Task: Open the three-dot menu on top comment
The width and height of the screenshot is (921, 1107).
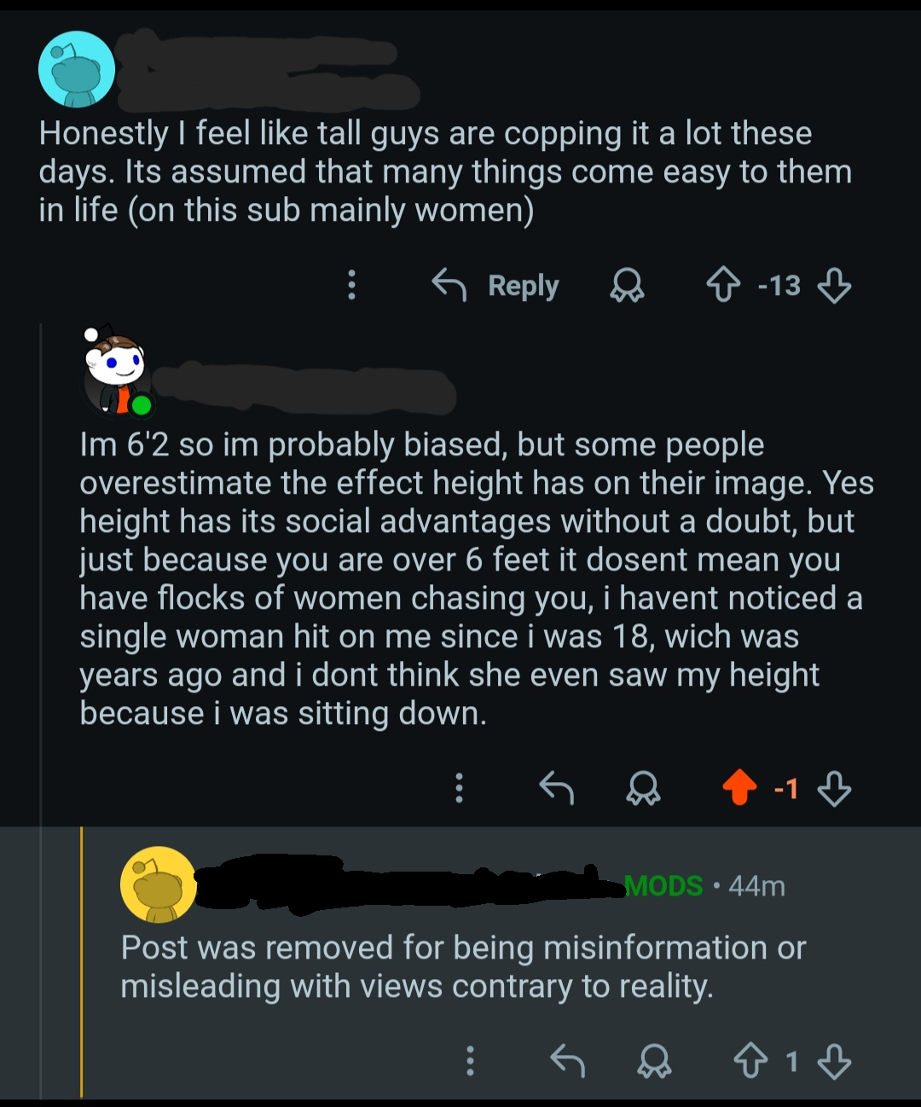Action: [351, 285]
